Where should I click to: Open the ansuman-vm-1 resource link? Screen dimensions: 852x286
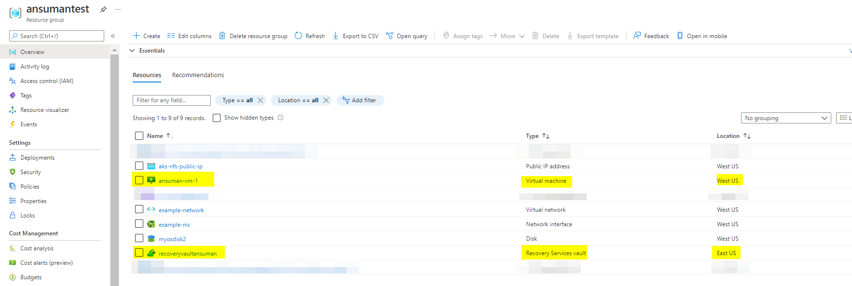[178, 181]
